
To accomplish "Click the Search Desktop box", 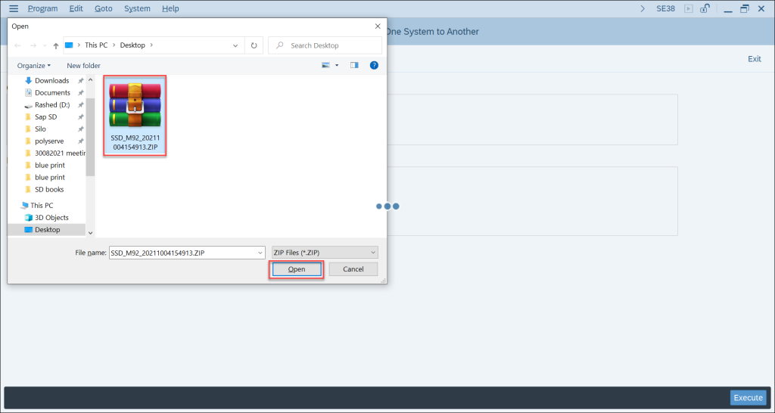I will coord(325,45).
